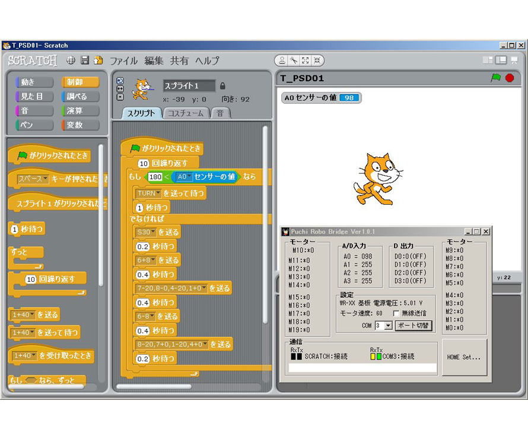Select the 音 block category in the palette
The image size is (528, 439).
[x=34, y=111]
